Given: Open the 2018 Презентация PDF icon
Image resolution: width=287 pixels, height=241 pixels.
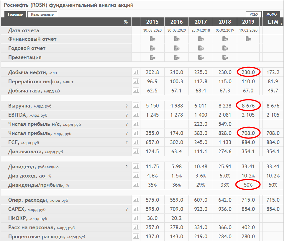Looking at the screenshot, I should coord(225,57).
